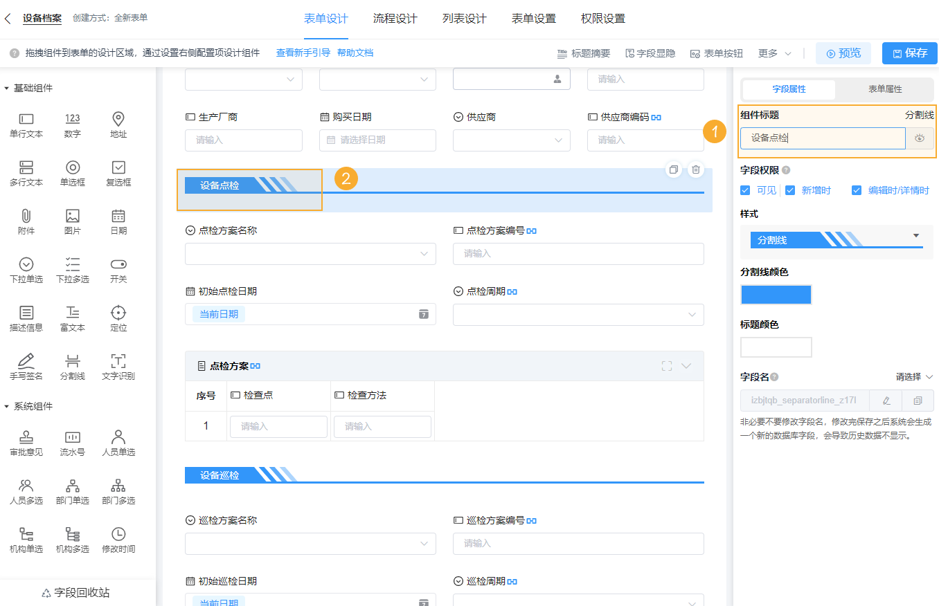939x606 pixels.
Task: Open the 帮助文档 help link
Action: point(355,53)
